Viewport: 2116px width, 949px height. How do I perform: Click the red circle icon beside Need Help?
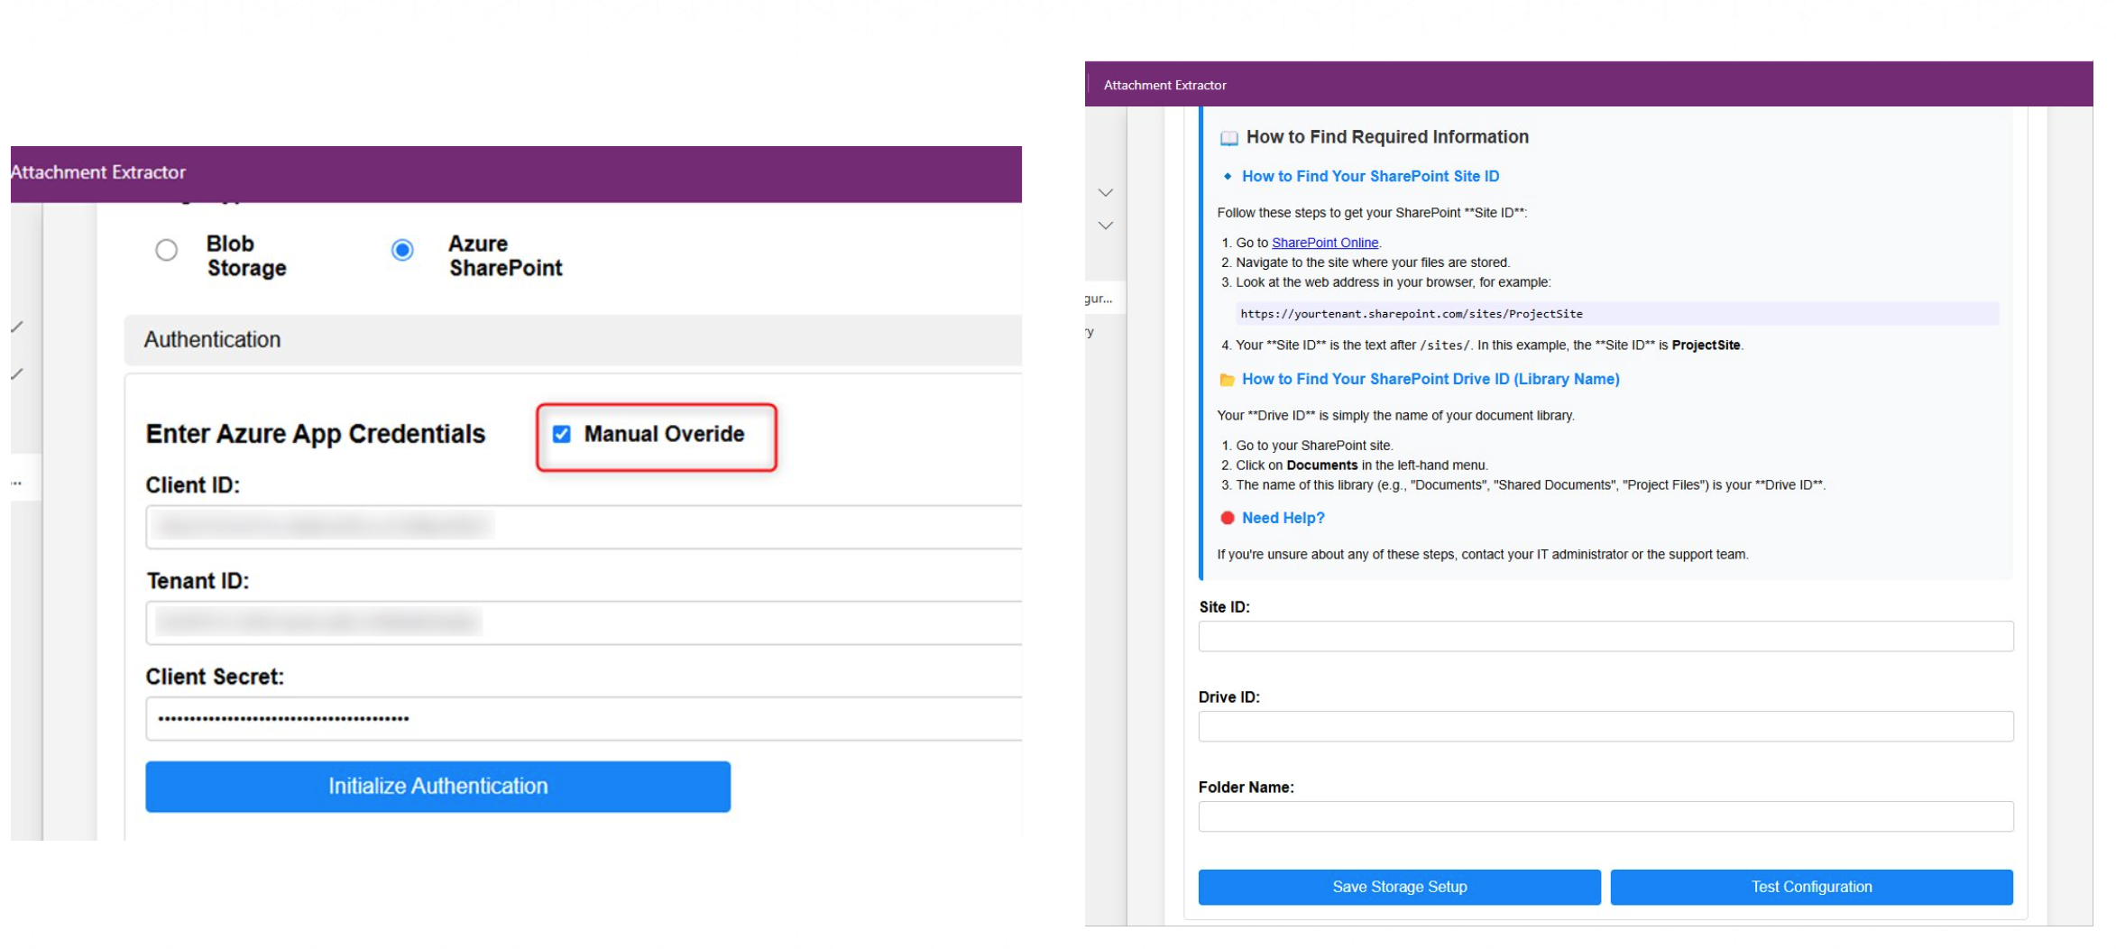1227,519
